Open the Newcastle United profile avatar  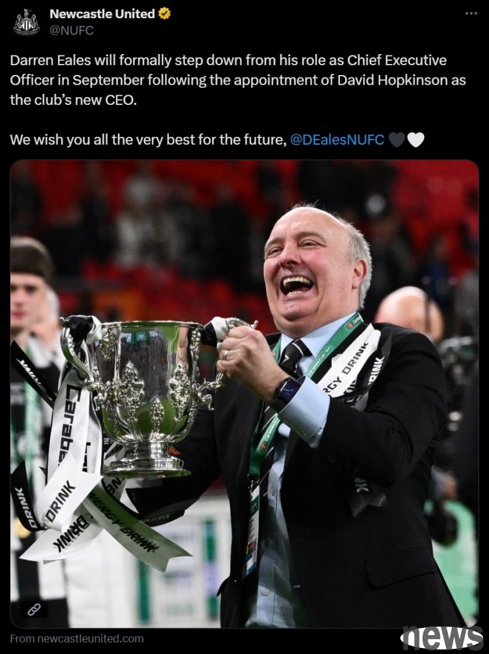coord(26,22)
